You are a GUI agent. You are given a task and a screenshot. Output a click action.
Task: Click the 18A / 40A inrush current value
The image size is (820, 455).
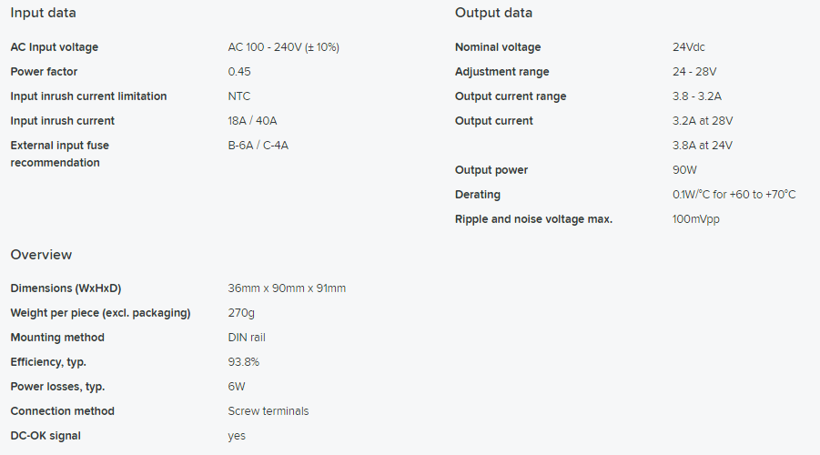pos(252,121)
